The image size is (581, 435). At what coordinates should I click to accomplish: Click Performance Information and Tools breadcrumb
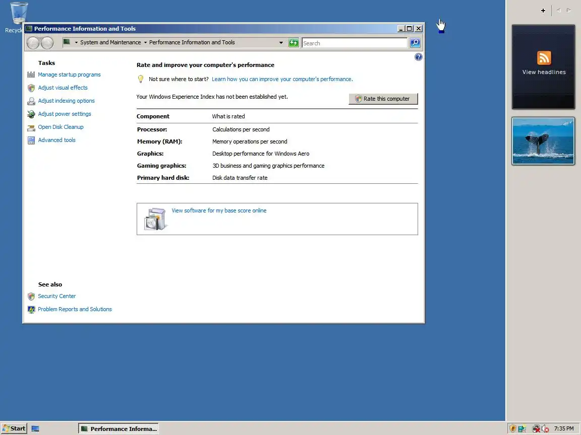pyautogui.click(x=192, y=42)
